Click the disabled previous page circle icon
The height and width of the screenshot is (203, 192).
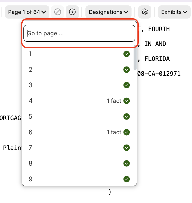(58, 12)
